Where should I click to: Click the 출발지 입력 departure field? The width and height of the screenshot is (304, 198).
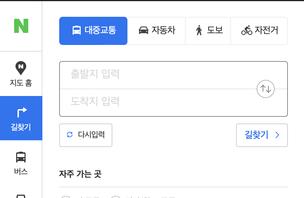click(x=173, y=75)
